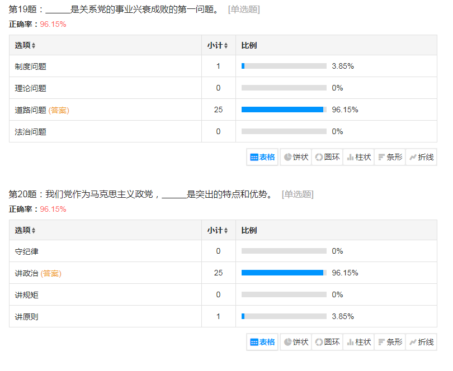Show question 19 as line chart
453x371 pixels.
(421, 157)
